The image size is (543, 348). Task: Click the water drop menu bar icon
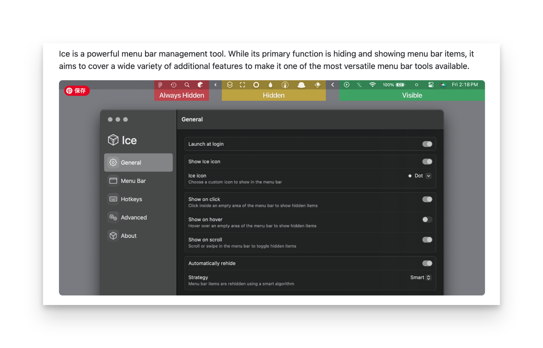270,85
